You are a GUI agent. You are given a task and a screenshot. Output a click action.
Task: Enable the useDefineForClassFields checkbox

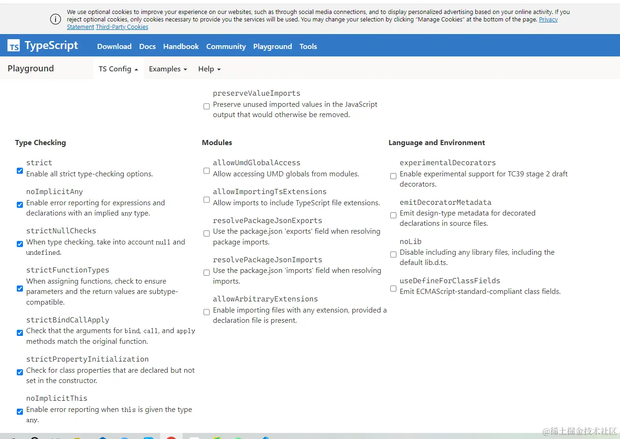[393, 289]
